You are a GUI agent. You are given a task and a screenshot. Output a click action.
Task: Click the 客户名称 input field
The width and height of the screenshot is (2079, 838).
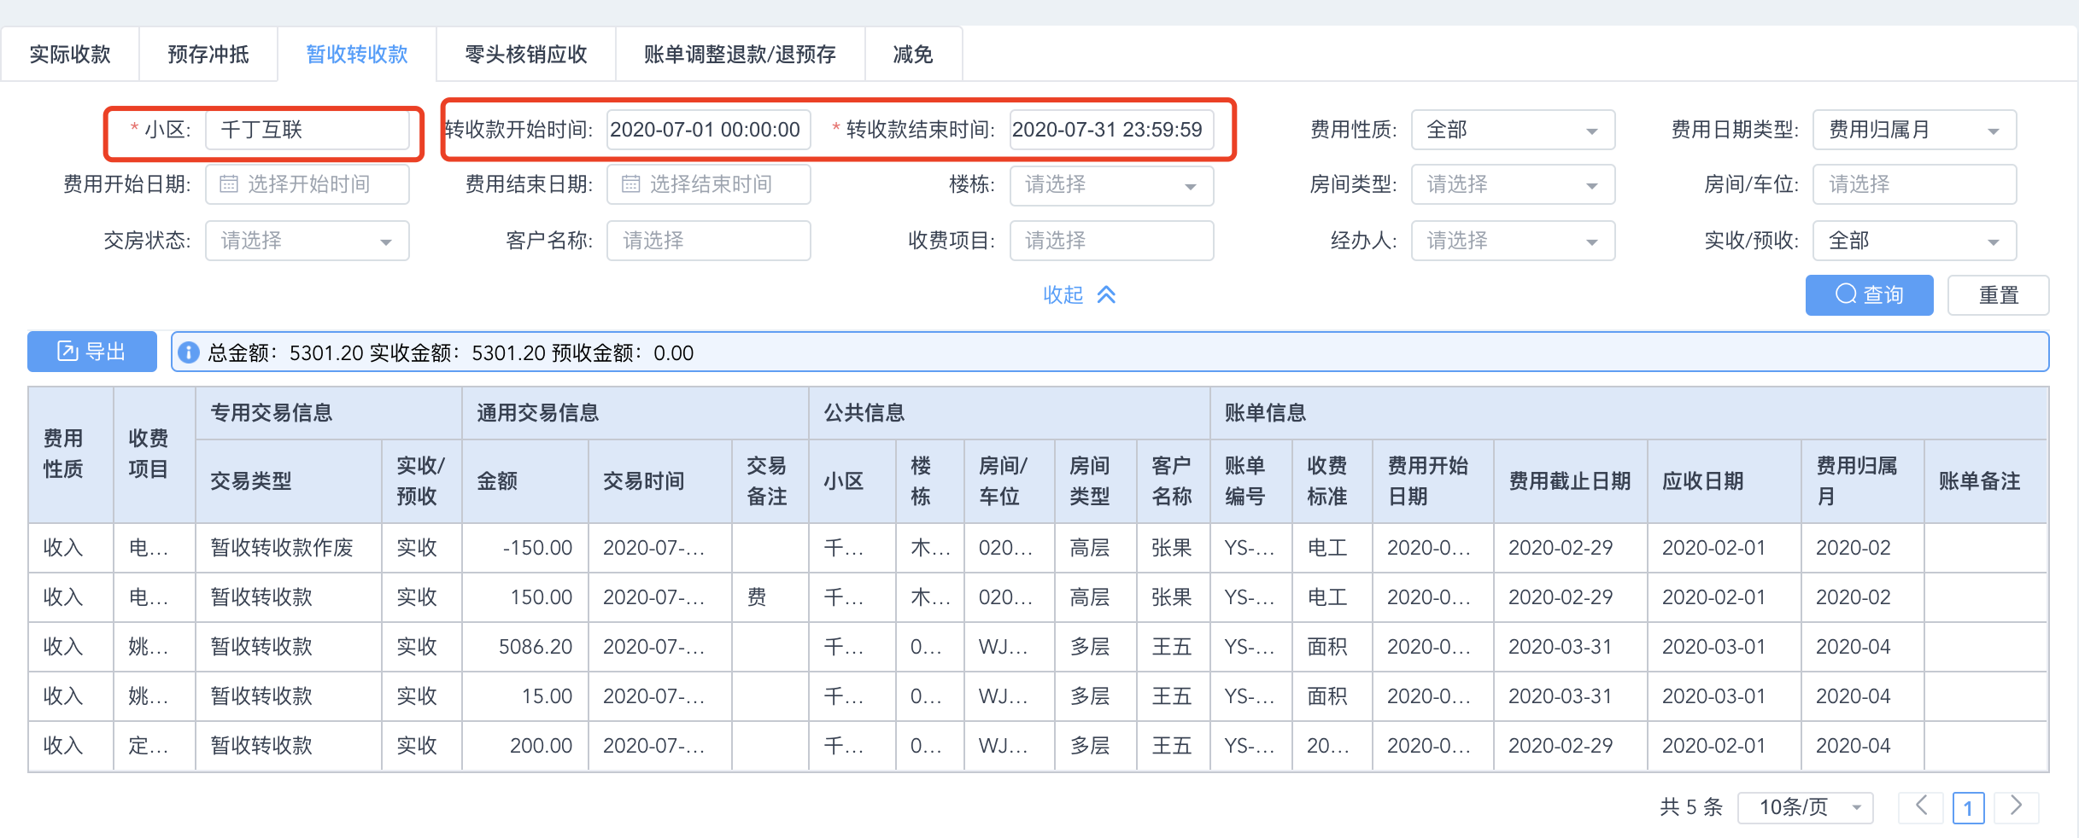click(709, 241)
